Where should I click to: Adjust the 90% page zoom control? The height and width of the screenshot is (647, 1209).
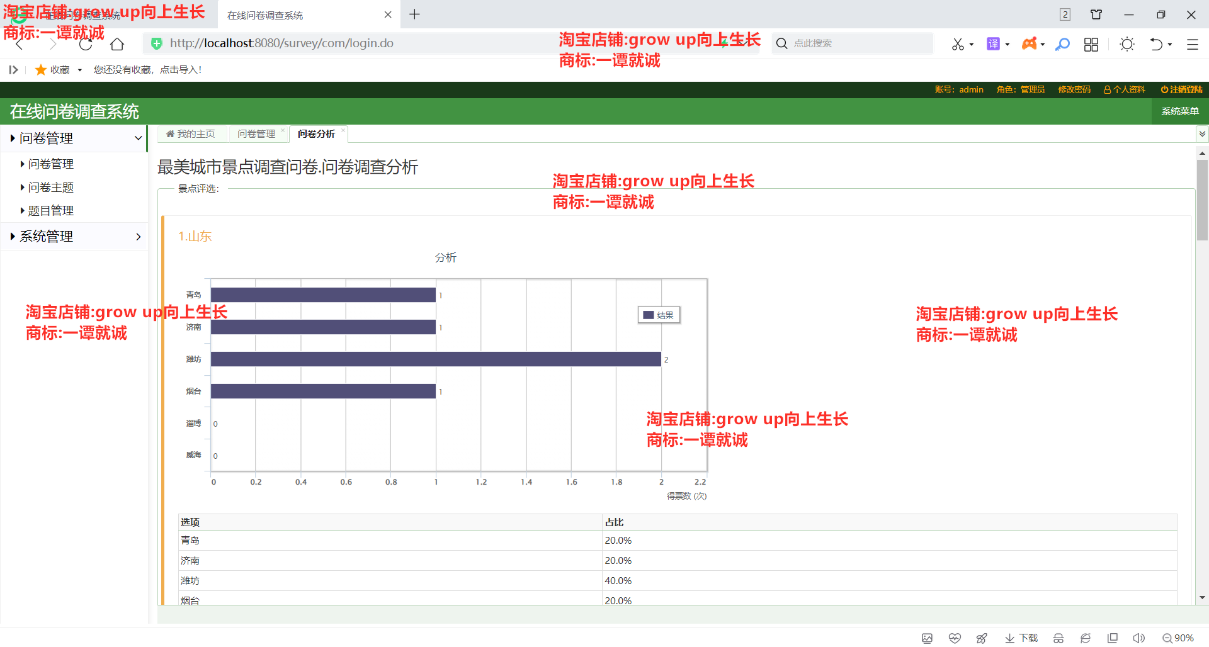1180,638
